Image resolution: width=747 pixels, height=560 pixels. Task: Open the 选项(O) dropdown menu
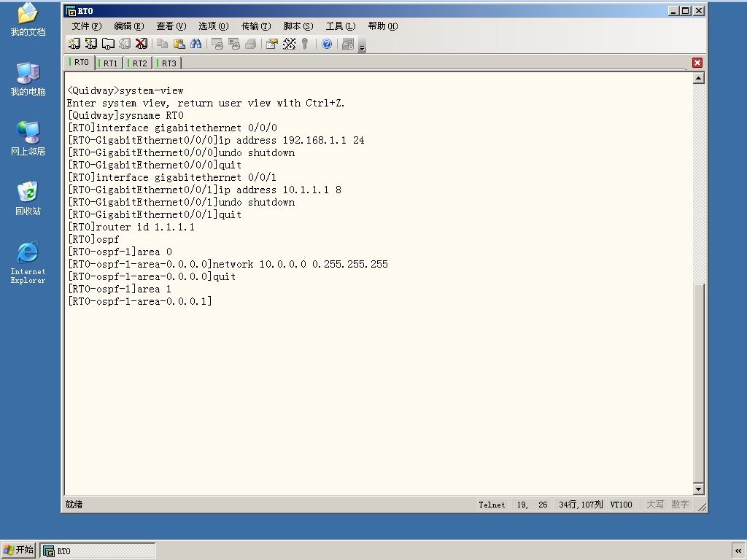(x=214, y=26)
